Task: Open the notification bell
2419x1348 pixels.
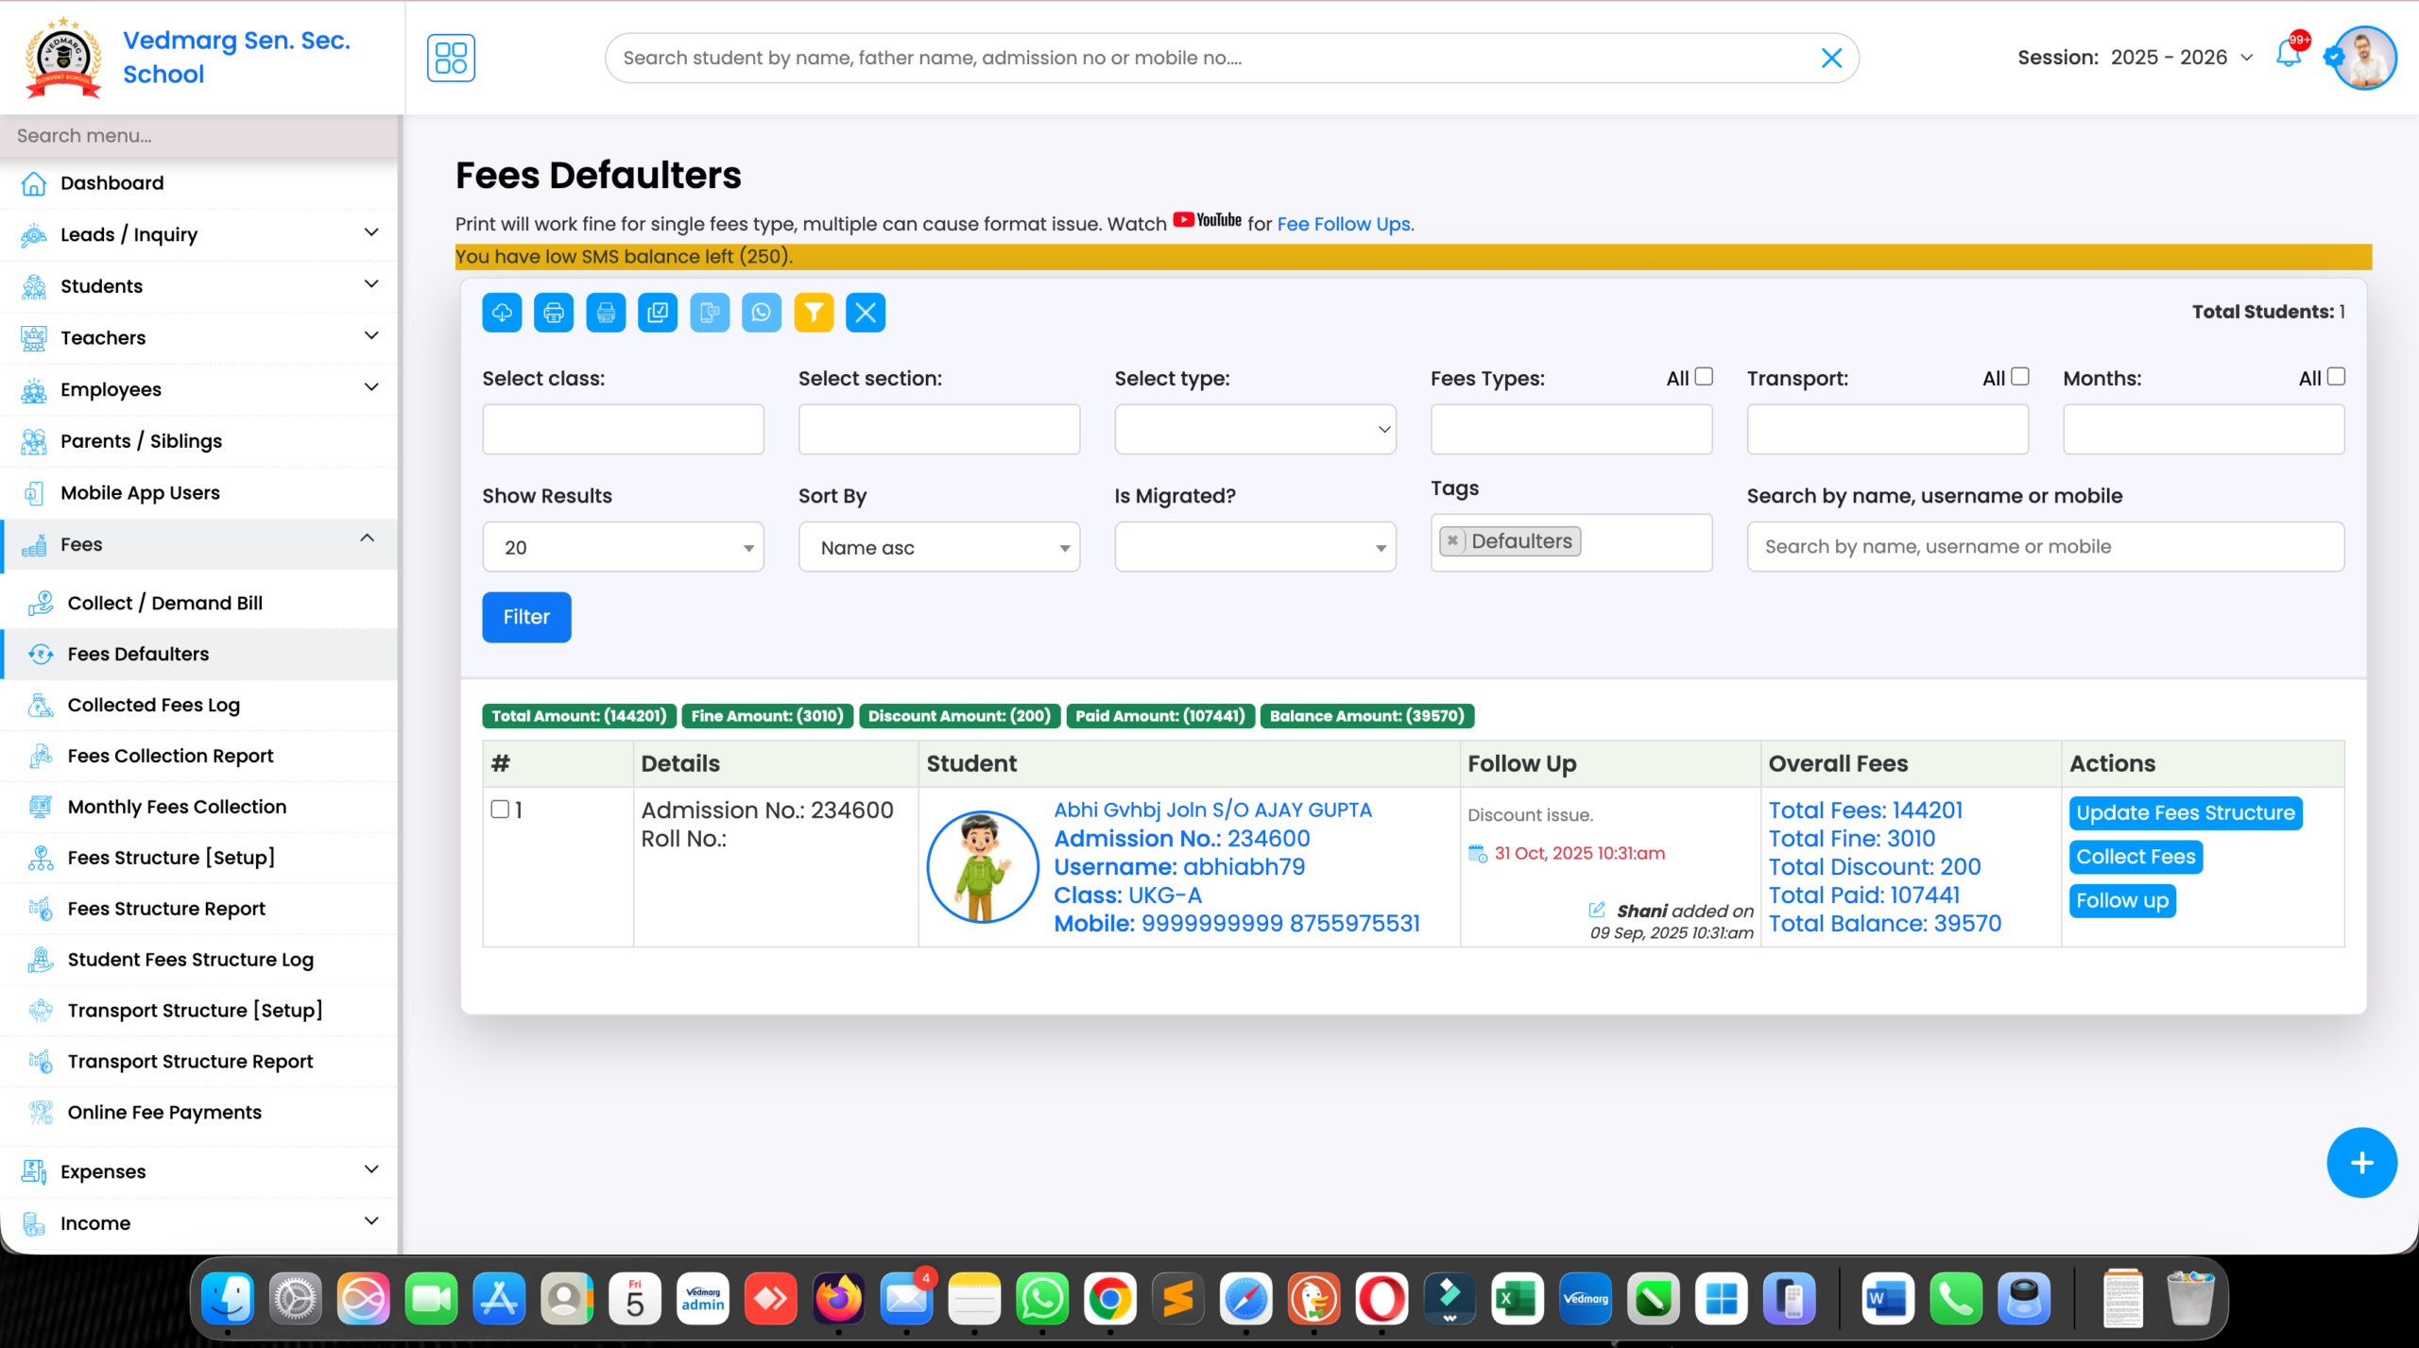Action: [2288, 57]
